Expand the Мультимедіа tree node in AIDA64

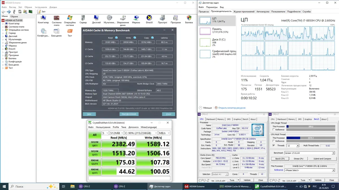click(x=3, y=39)
